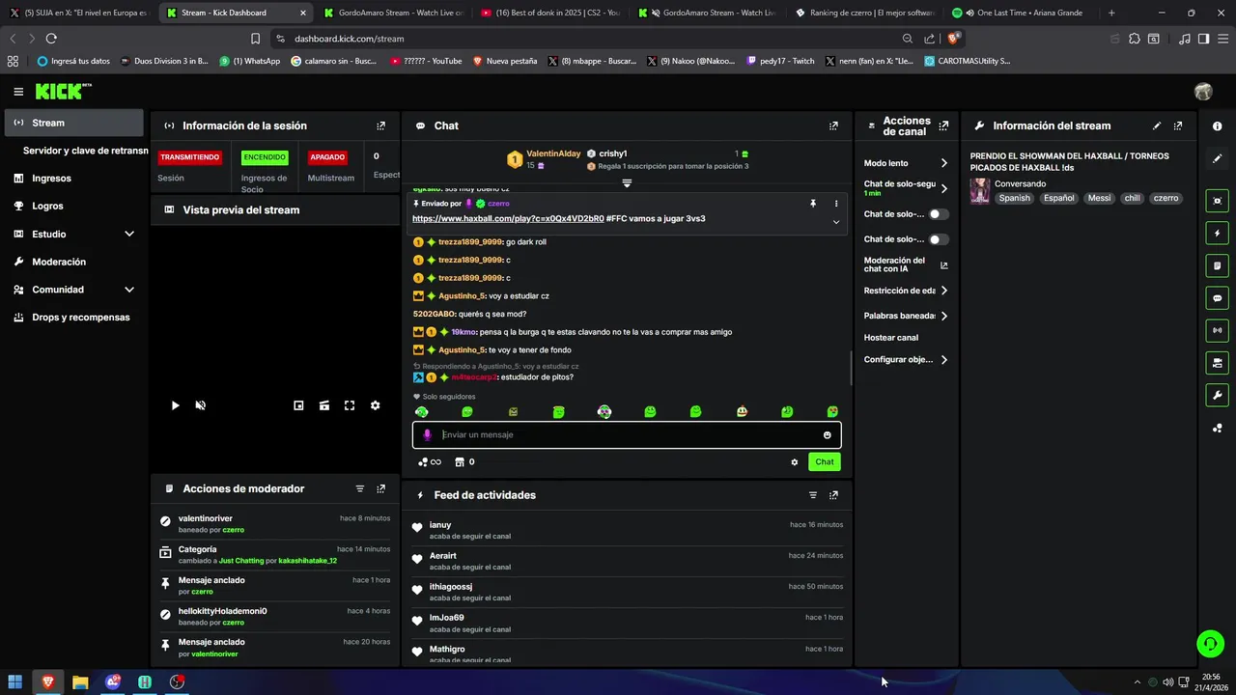Open the green support headset bubble
1236x695 pixels.
pos(1210,643)
